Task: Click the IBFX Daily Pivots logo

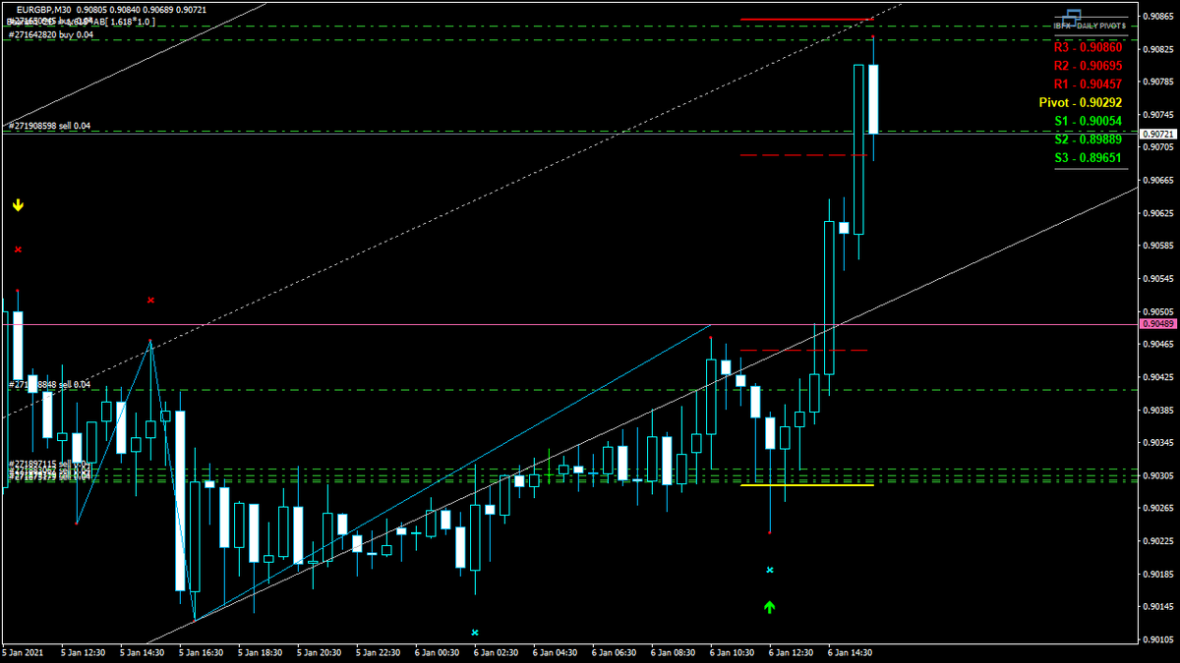Action: [x=1091, y=22]
